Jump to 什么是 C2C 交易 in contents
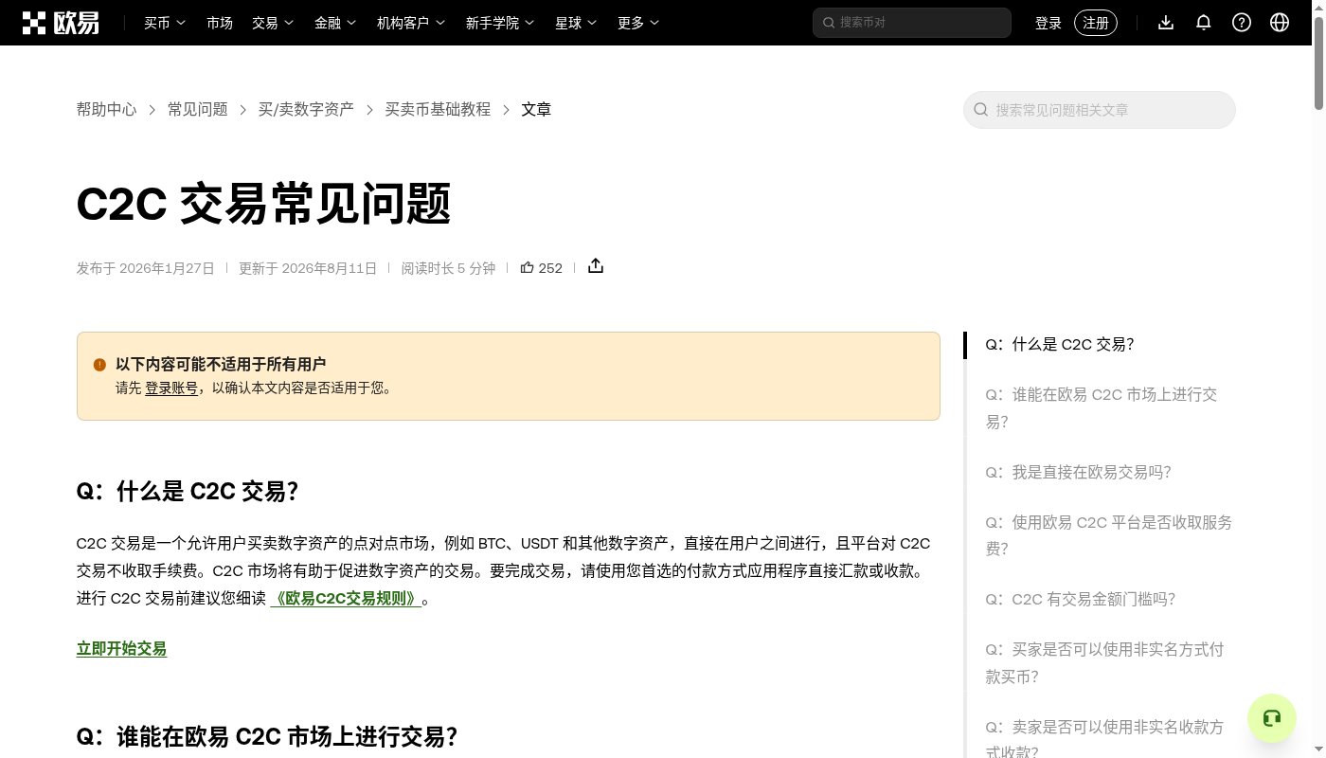This screenshot has width=1326, height=758. pyautogui.click(x=1060, y=345)
